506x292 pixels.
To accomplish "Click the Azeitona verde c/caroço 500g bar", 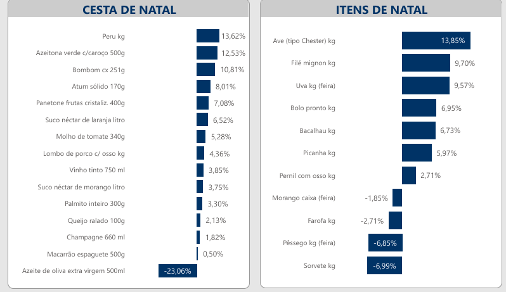I will 207,53.
